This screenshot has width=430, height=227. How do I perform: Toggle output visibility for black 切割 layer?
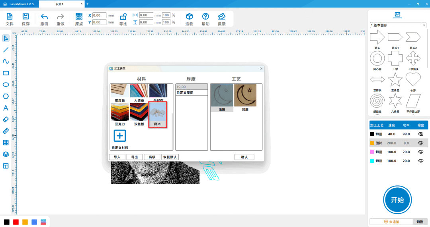[x=420, y=134]
